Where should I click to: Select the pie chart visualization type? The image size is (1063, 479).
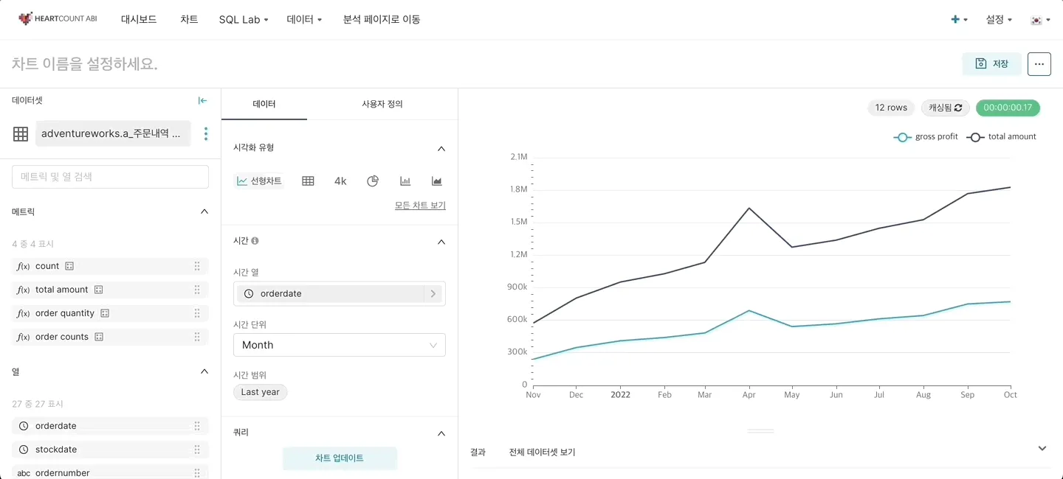pos(373,181)
